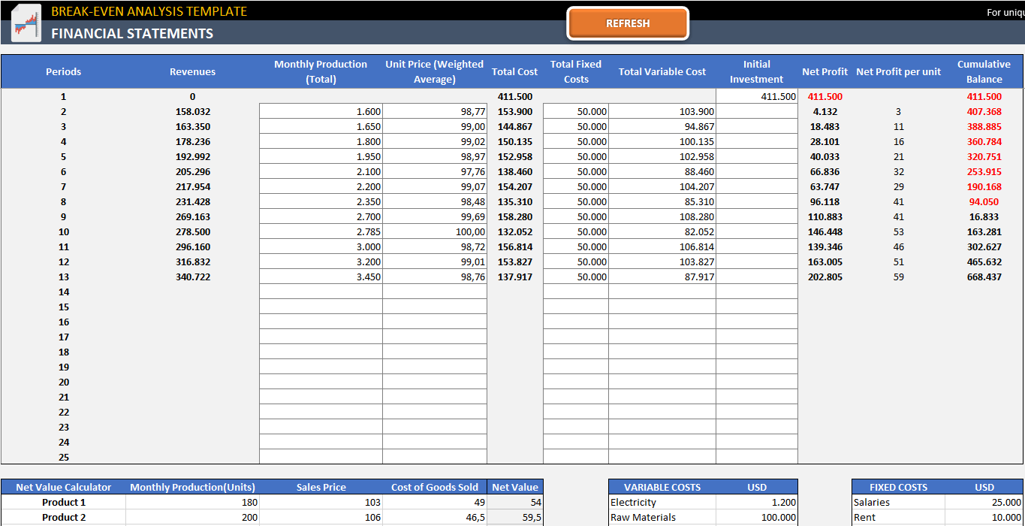Viewport: 1025px width, 526px height.
Task: Select Electricity variable cost value 1.200
Action: (756, 502)
